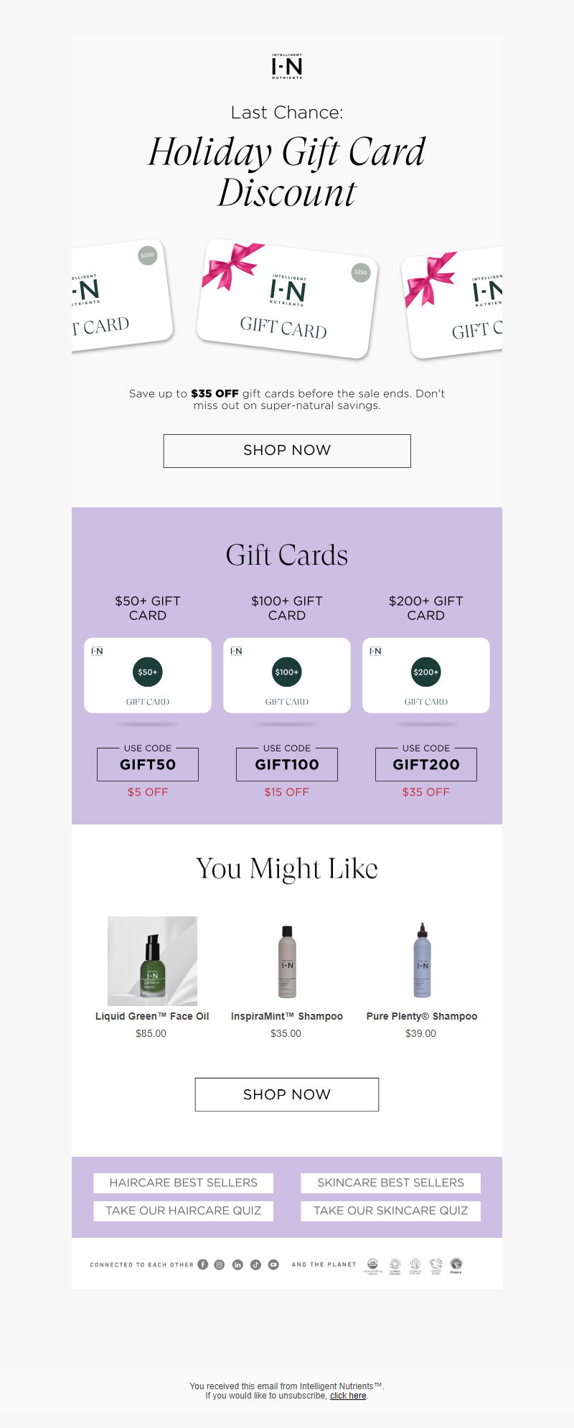
Task: Click the $100+ gift card image
Action: [287, 675]
